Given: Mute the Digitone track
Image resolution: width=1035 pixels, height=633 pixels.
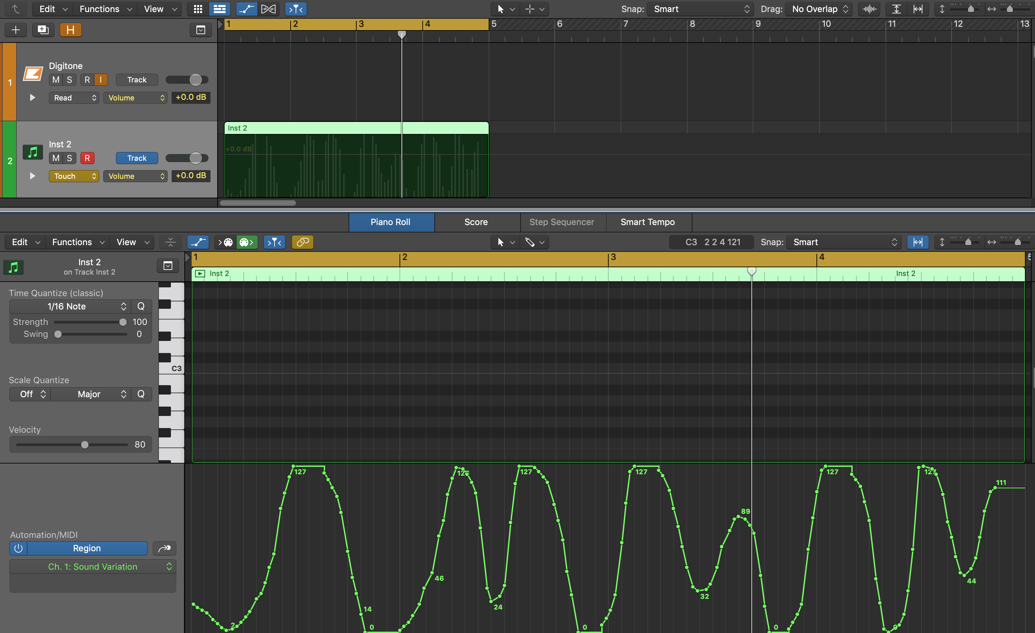Looking at the screenshot, I should pos(56,80).
